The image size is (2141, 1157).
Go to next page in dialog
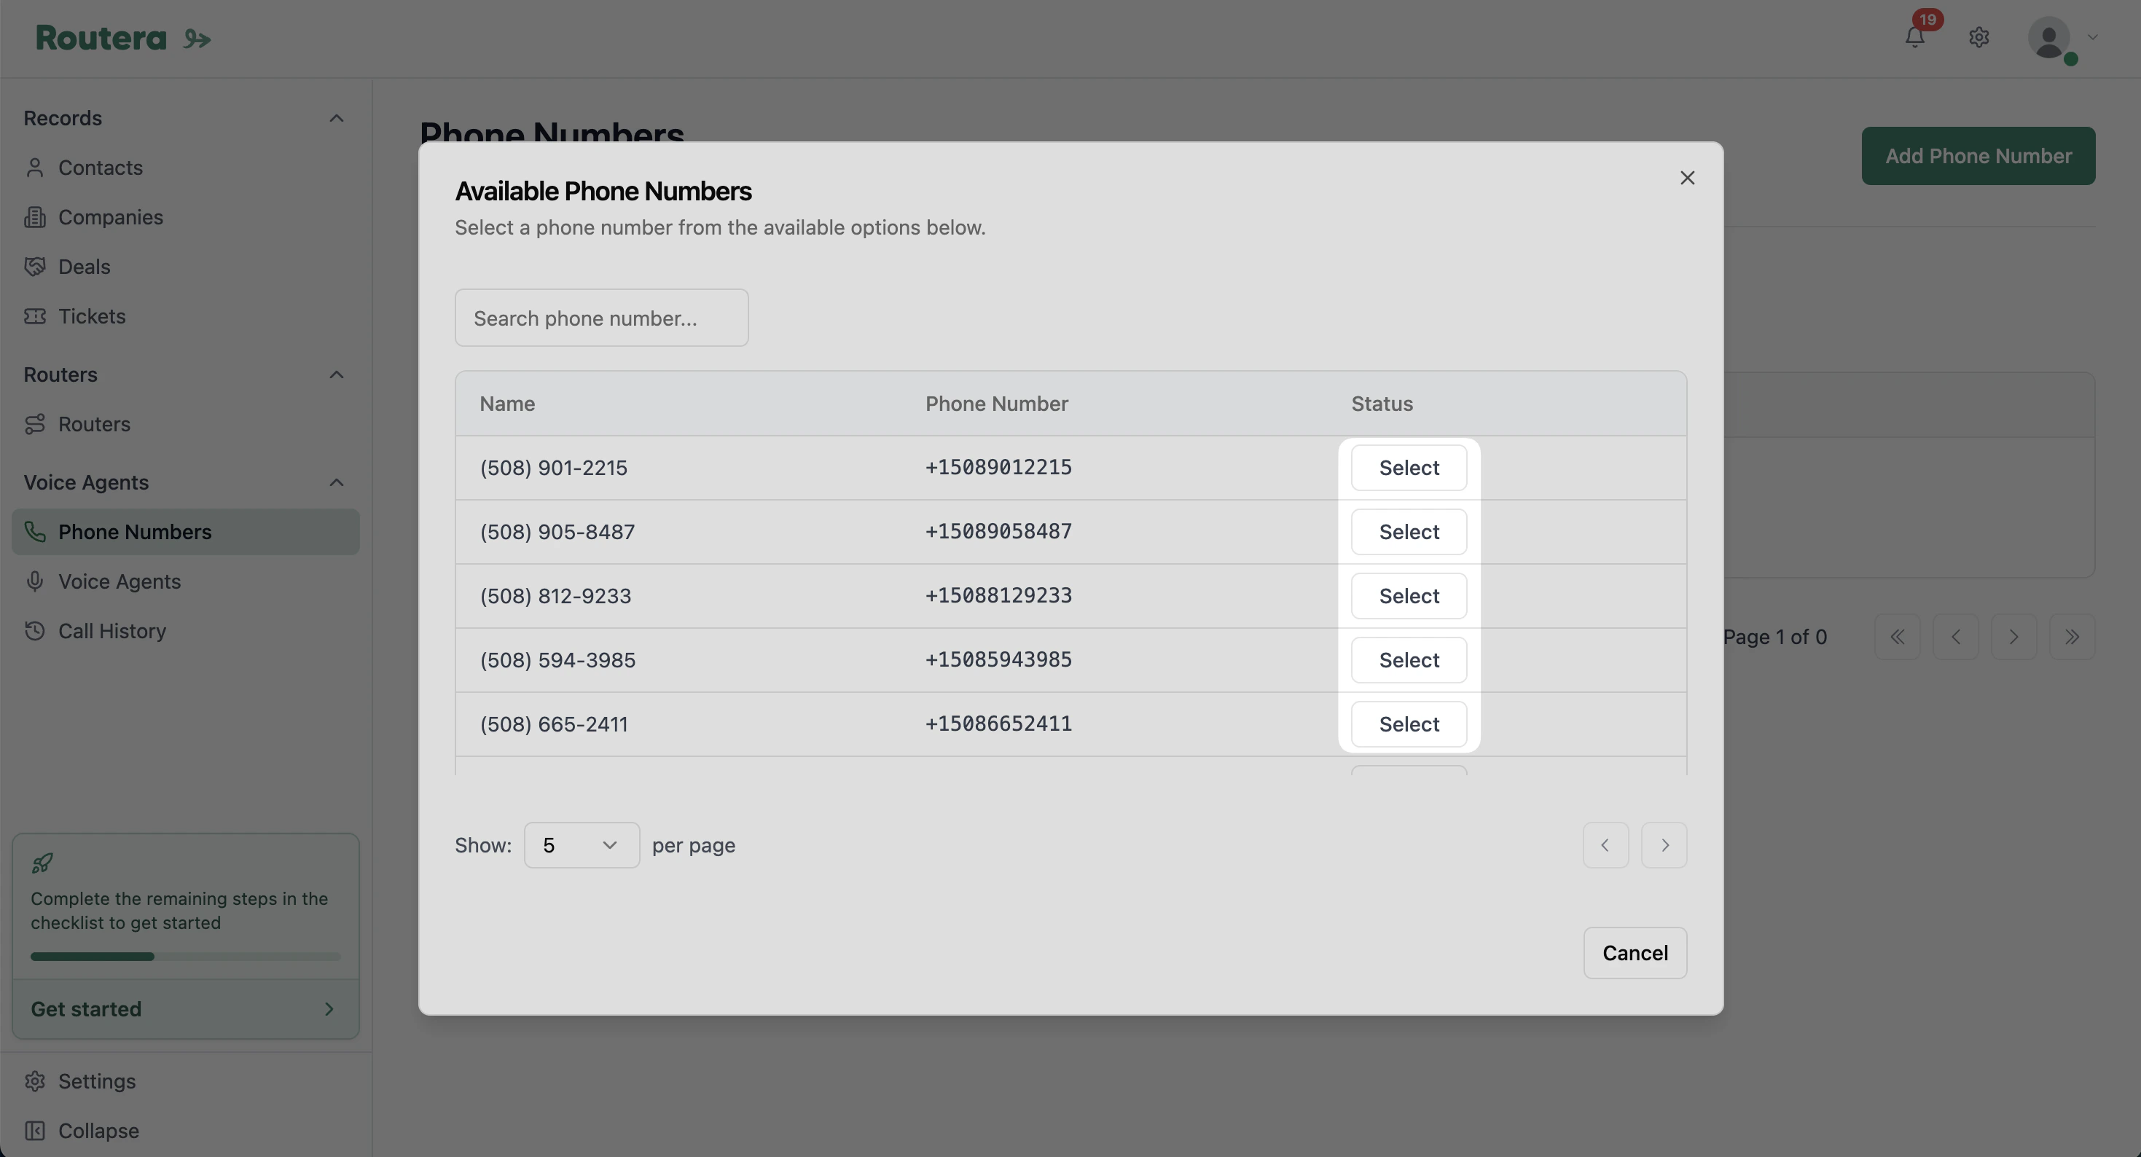[x=1664, y=845]
